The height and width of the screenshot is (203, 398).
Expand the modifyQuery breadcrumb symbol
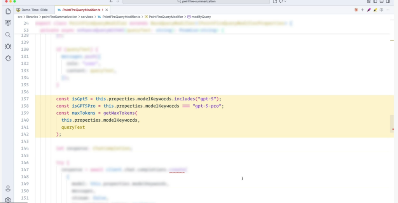coord(201,17)
